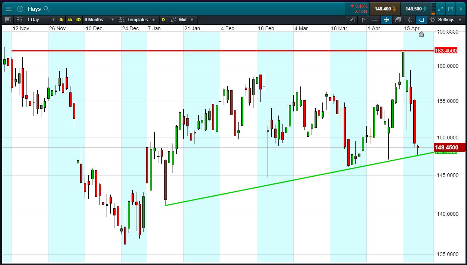
Task: Click the red 163.4500 resistance price label
Action: (445, 51)
